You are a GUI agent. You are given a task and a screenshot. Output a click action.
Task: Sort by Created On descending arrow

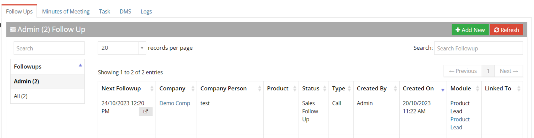point(443,90)
